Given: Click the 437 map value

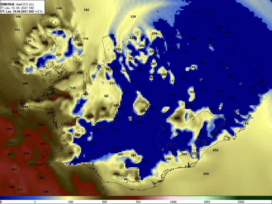Looking at the screenshot, I should [x=53, y=15].
